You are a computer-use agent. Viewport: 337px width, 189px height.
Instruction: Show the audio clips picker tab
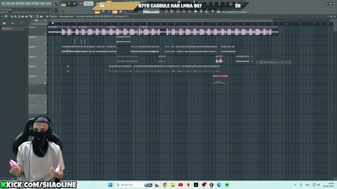point(13,23)
